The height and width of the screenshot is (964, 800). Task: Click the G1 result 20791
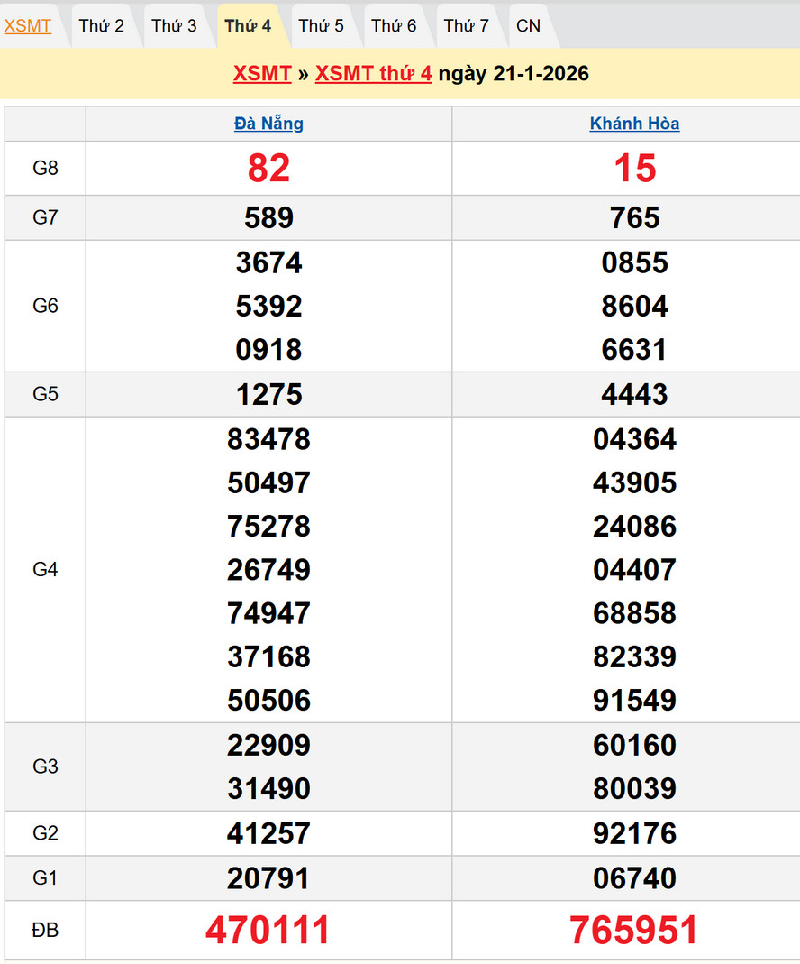(268, 877)
